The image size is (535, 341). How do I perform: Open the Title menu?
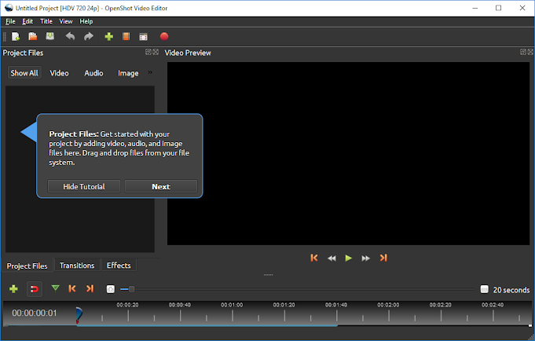tap(46, 21)
